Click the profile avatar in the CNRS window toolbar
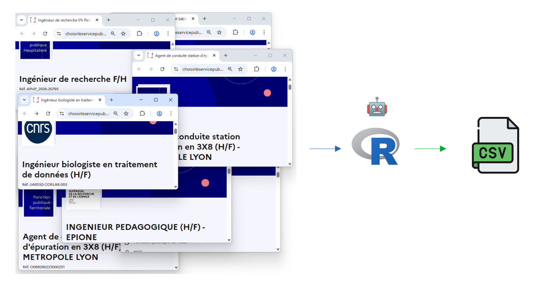 pyautogui.click(x=159, y=113)
